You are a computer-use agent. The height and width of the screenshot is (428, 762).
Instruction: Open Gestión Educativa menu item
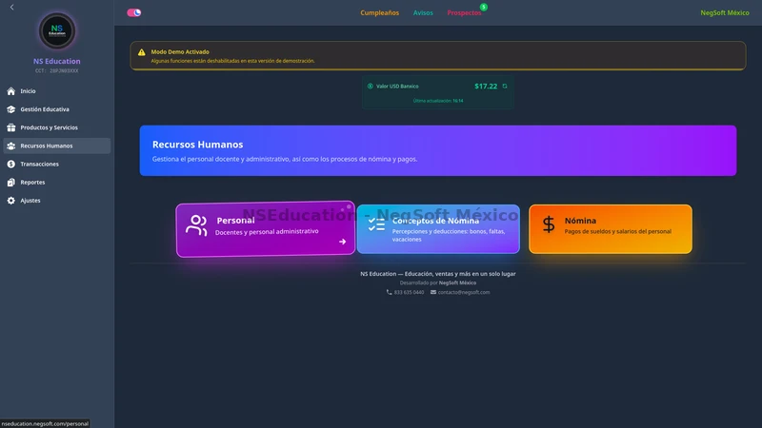(x=57, y=109)
